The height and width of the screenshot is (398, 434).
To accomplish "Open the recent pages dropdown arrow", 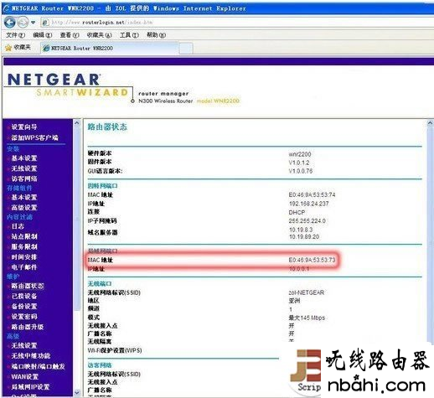I will coord(33,23).
